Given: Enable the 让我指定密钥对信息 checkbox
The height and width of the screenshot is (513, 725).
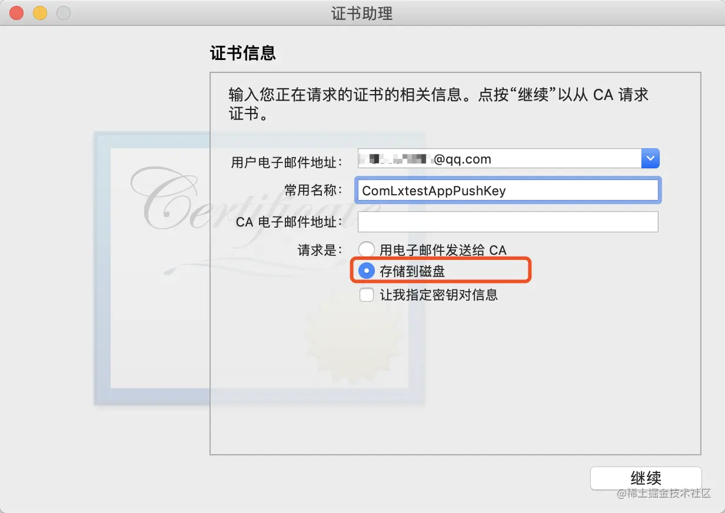Looking at the screenshot, I should point(367,295).
